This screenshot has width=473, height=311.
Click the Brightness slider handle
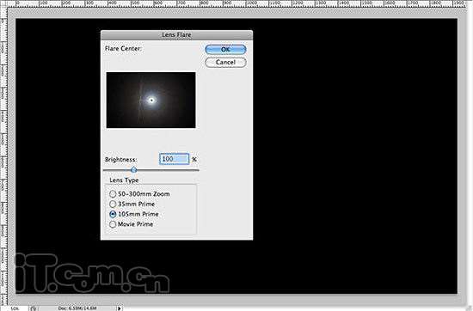(x=134, y=170)
